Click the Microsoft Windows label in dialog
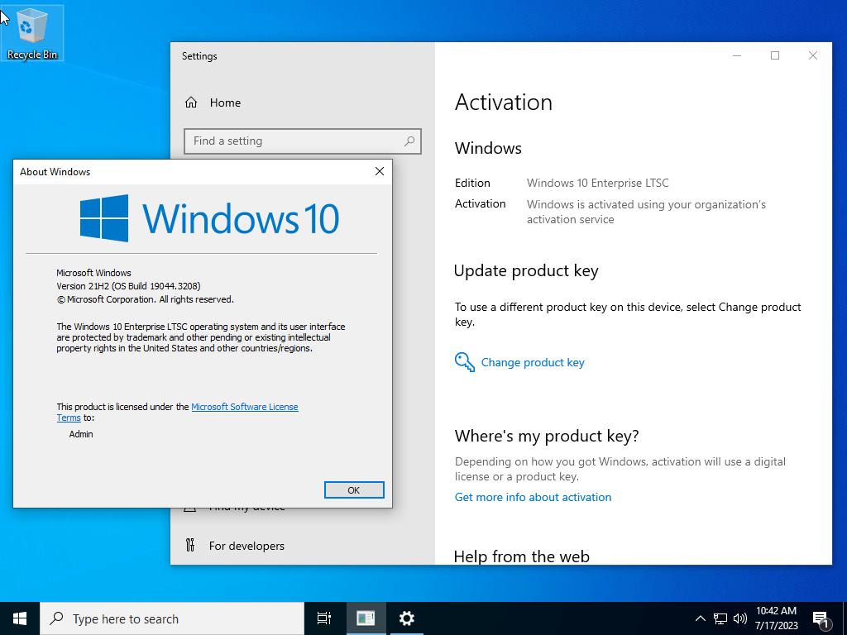This screenshot has height=635, width=847. coord(94,273)
